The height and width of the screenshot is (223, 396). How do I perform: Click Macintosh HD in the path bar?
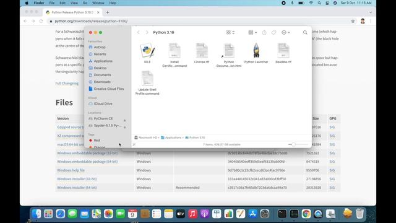[146, 138]
